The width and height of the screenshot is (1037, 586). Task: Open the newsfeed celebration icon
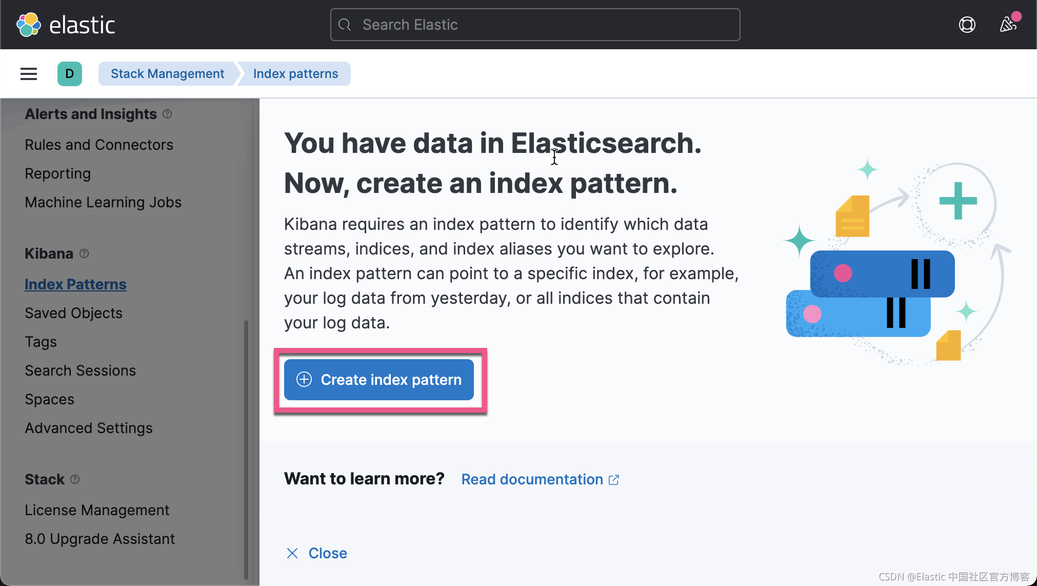[x=1008, y=25]
